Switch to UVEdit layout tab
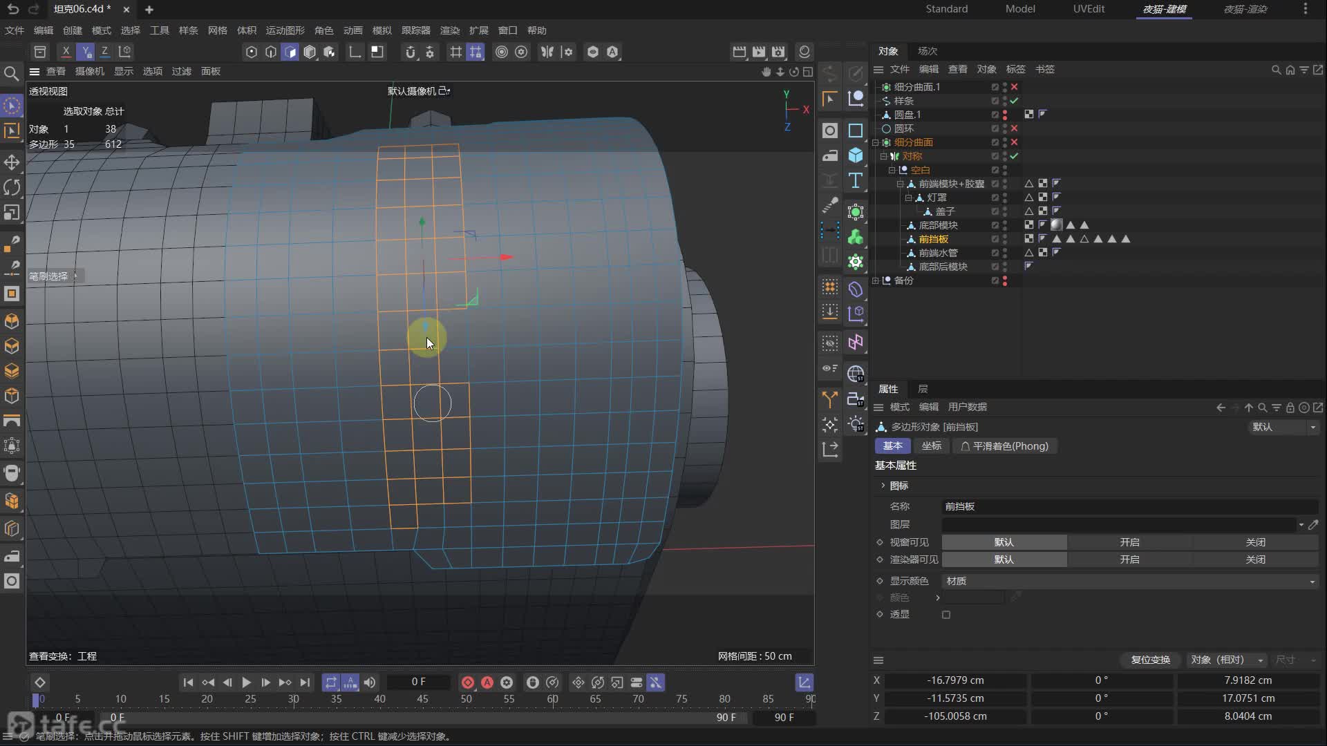 coord(1089,9)
